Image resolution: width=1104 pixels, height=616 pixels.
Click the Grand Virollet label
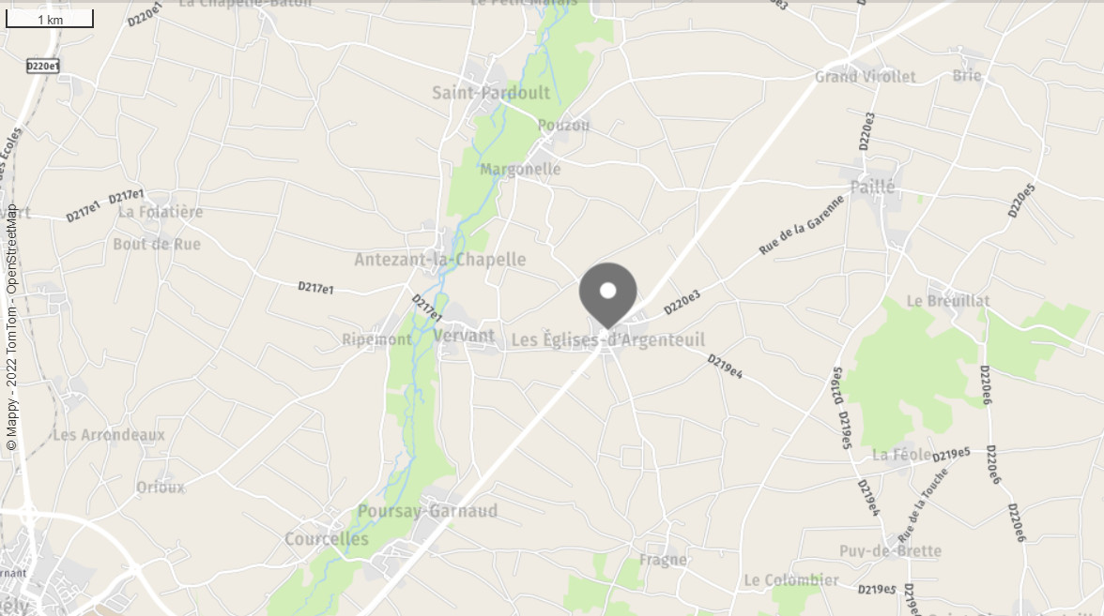tap(866, 77)
